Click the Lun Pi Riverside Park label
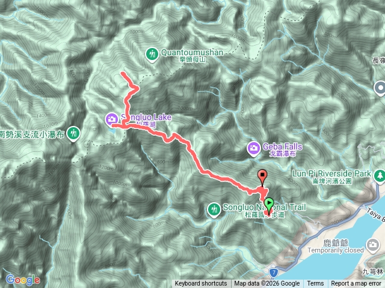Image resolution: width=385 pixels, height=288 pixels. pyautogui.click(x=331, y=173)
